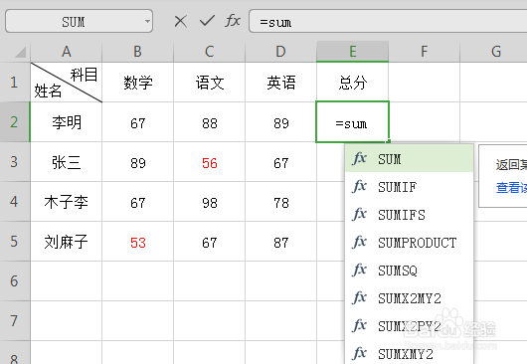527x364 pixels.
Task: Click the name cell 刘麻子
Action: click(x=67, y=242)
